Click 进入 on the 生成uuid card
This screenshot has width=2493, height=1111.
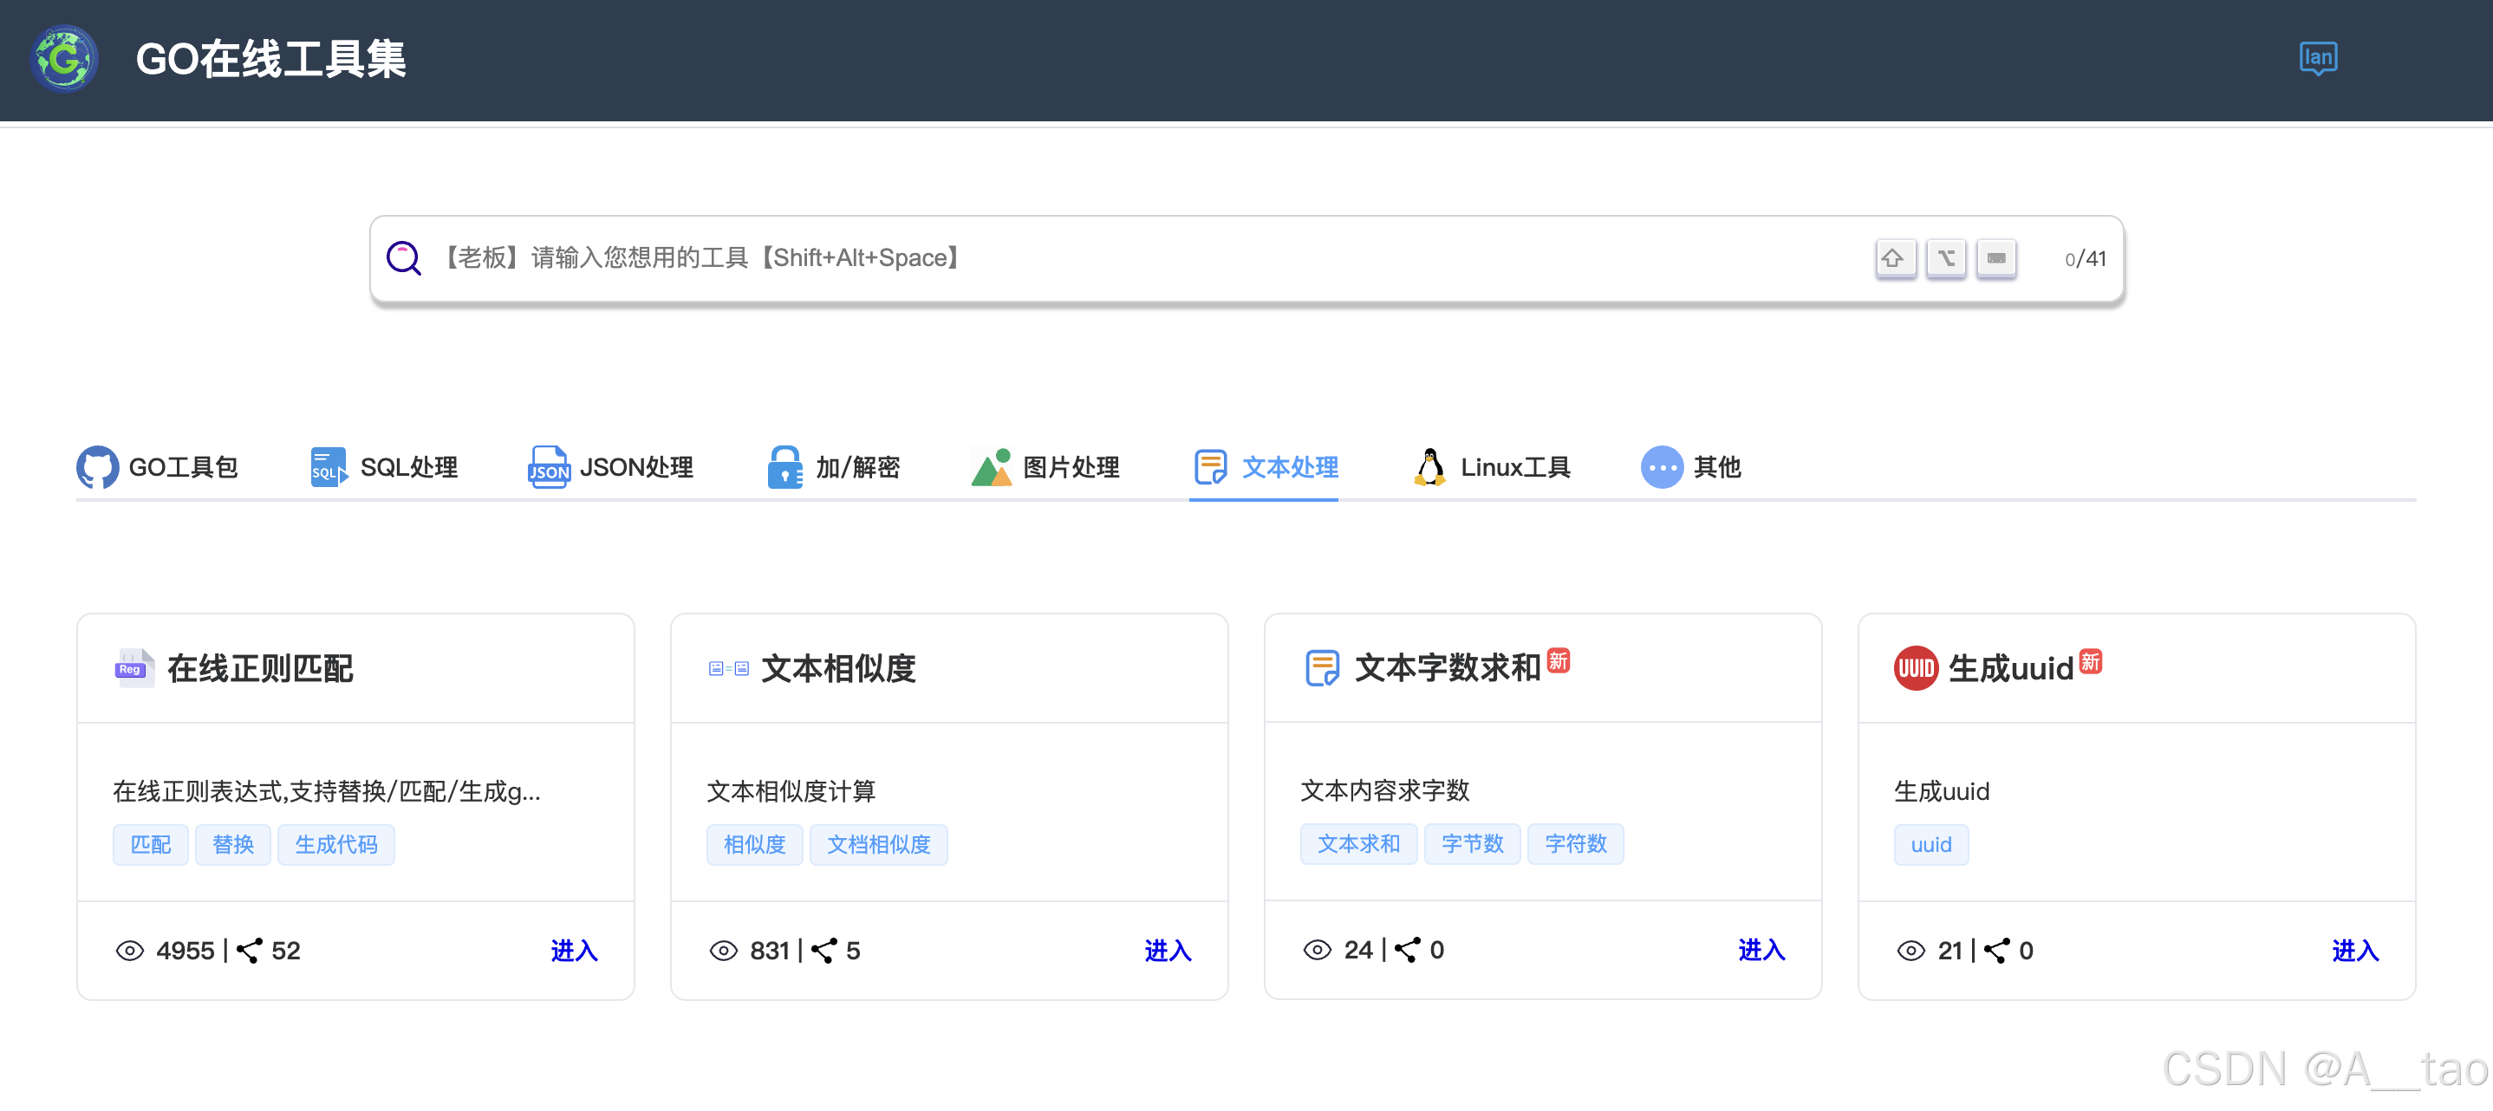2354,951
